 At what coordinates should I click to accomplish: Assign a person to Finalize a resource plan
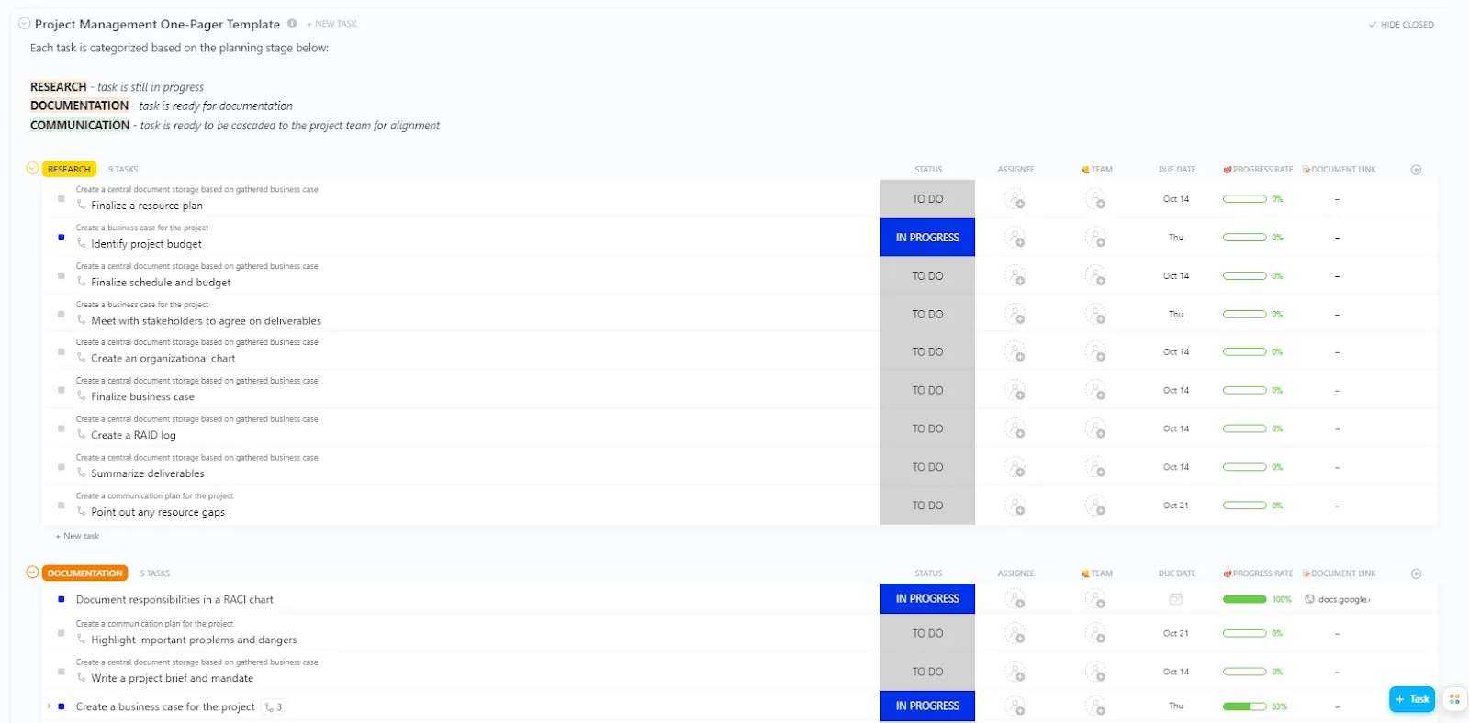tap(1015, 199)
